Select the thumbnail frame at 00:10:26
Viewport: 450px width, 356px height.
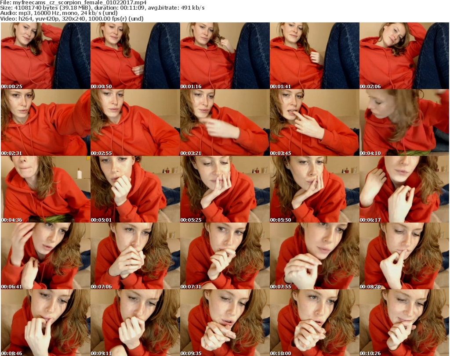(x=404, y=323)
